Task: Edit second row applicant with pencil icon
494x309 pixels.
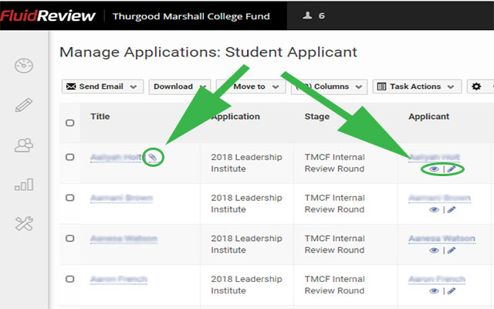Action: [x=452, y=209]
